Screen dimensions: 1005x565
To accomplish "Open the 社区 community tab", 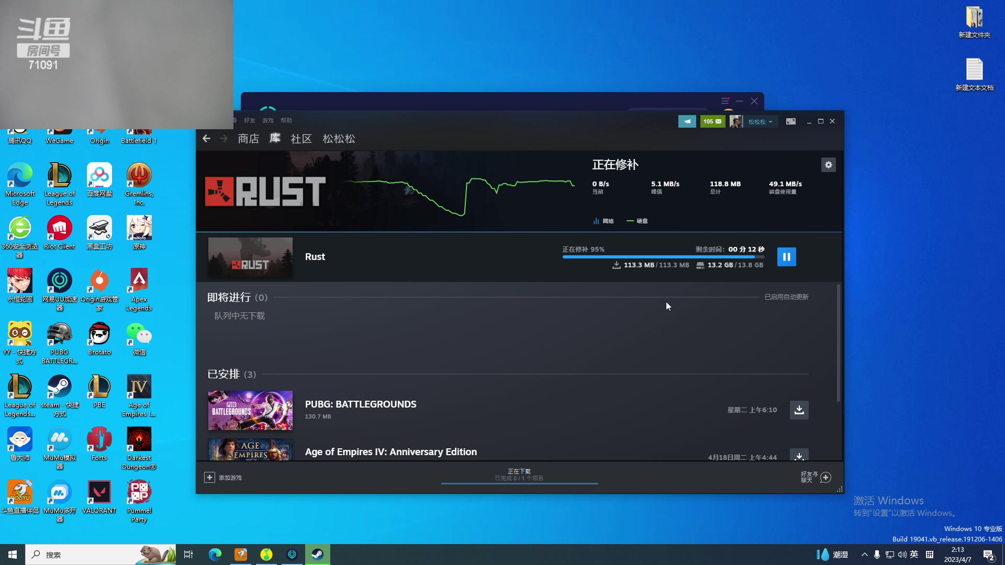I will click(x=301, y=139).
